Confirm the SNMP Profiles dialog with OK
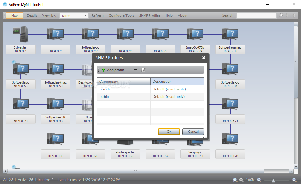This screenshot has height=184, width=301. 169,132
